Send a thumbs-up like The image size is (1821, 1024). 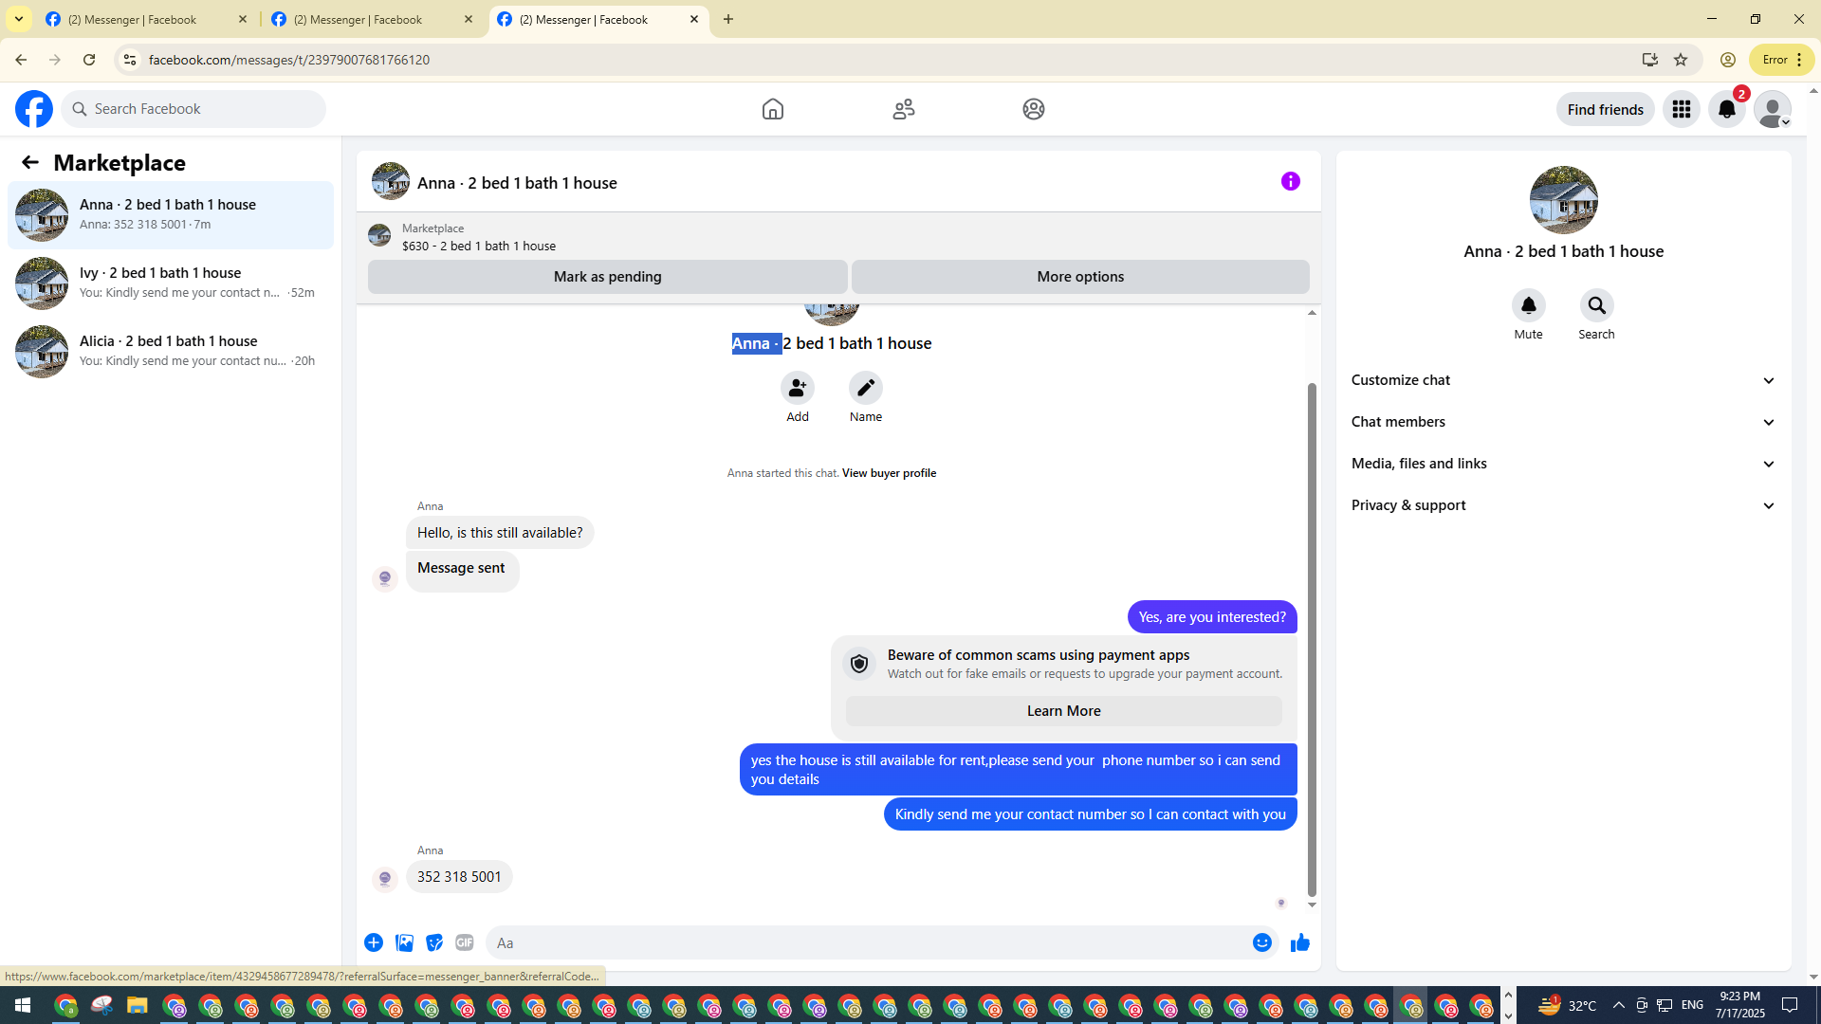point(1300,942)
